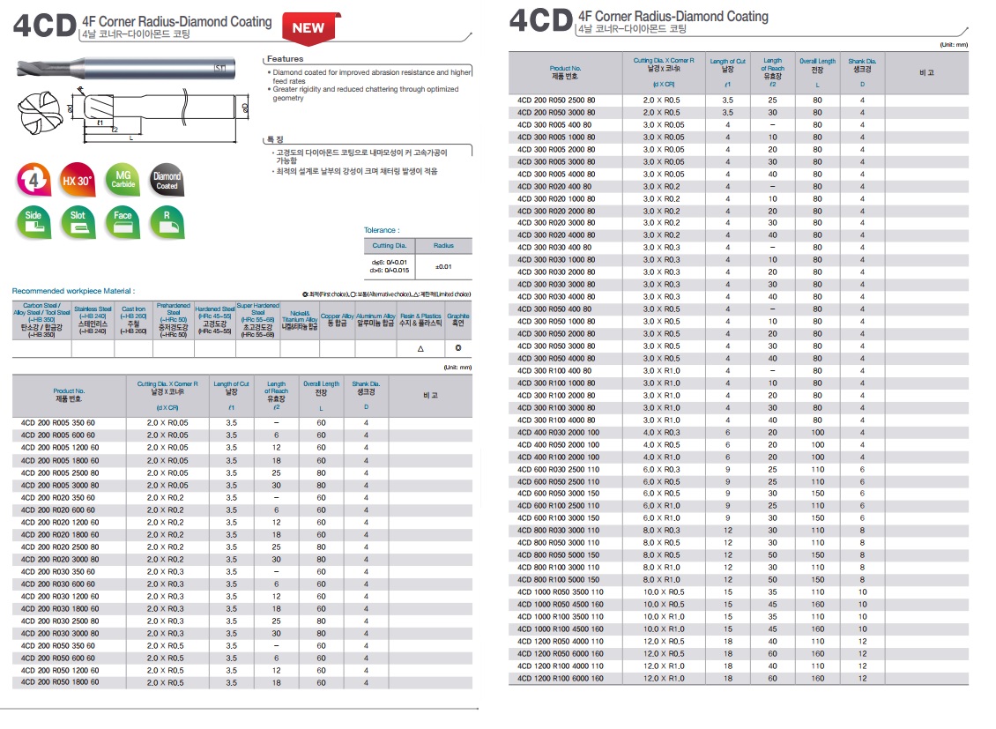Screen dimensions: 996x729
Task: Click the orange 4-flute badge icon
Action: click(33, 181)
